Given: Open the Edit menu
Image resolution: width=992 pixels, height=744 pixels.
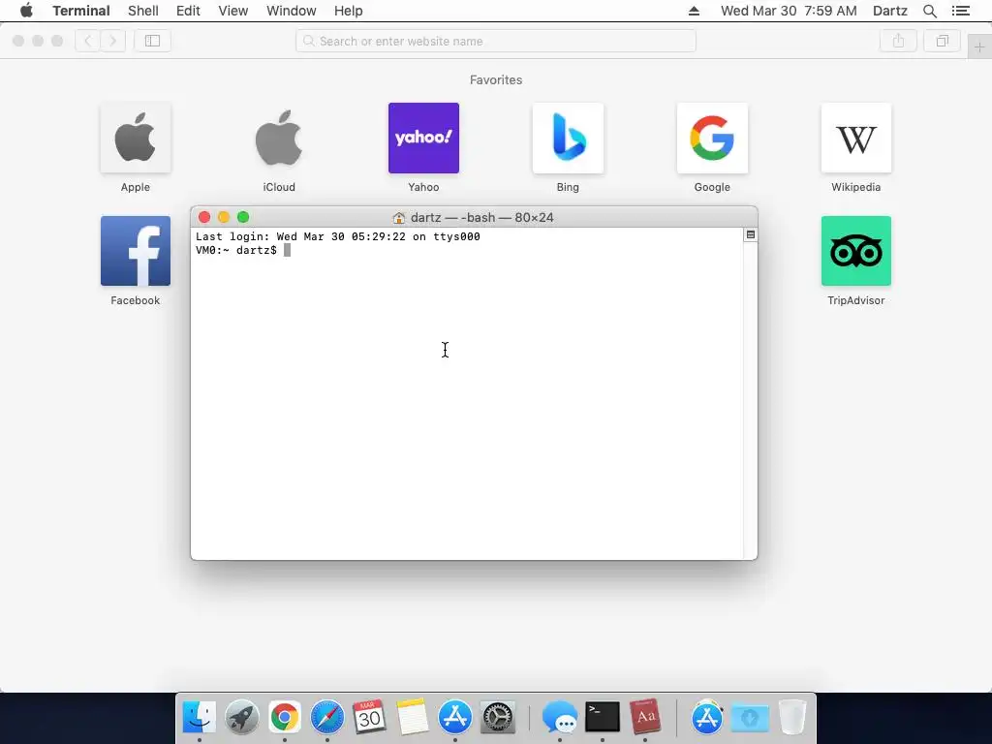Looking at the screenshot, I should [x=188, y=11].
